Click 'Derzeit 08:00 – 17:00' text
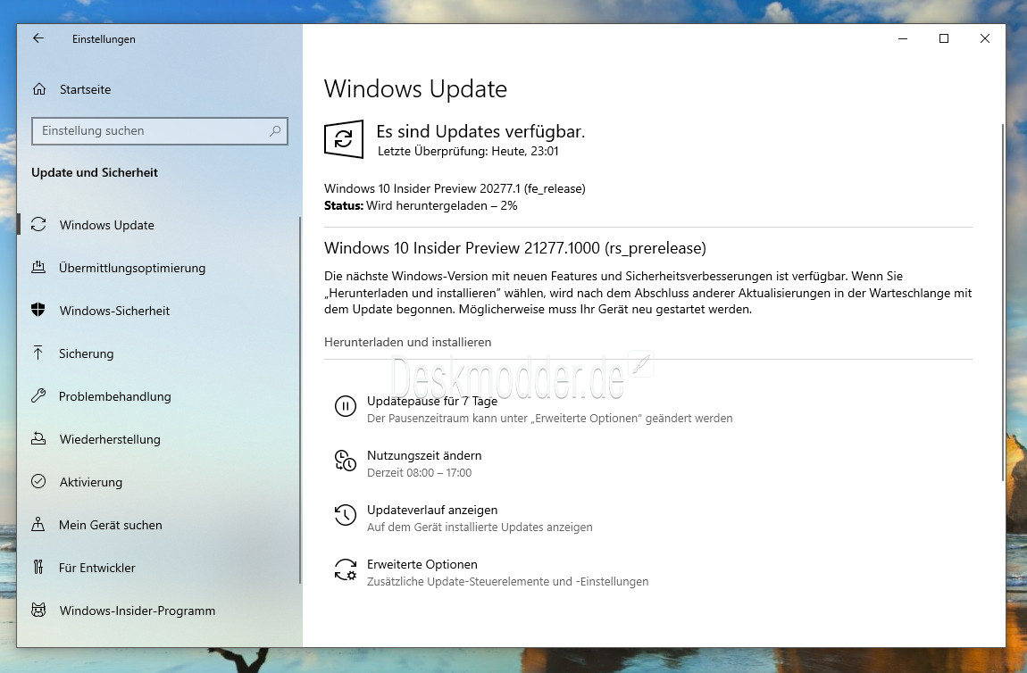The image size is (1027, 673). [x=419, y=473]
